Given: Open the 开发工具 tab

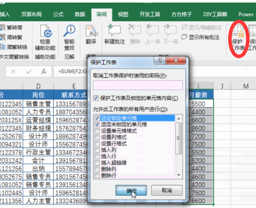Looking at the screenshot, I should click(150, 14).
